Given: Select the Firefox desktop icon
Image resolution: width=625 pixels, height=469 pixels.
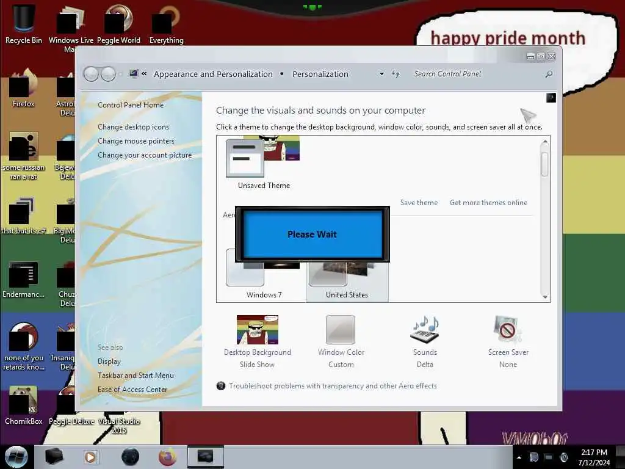Looking at the screenshot, I should [x=24, y=88].
